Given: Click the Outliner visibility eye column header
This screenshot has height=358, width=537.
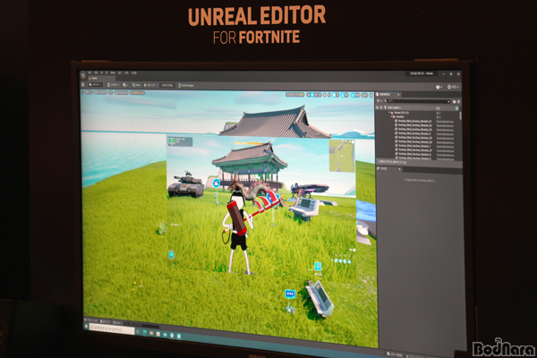Looking at the screenshot, I should [x=378, y=107].
